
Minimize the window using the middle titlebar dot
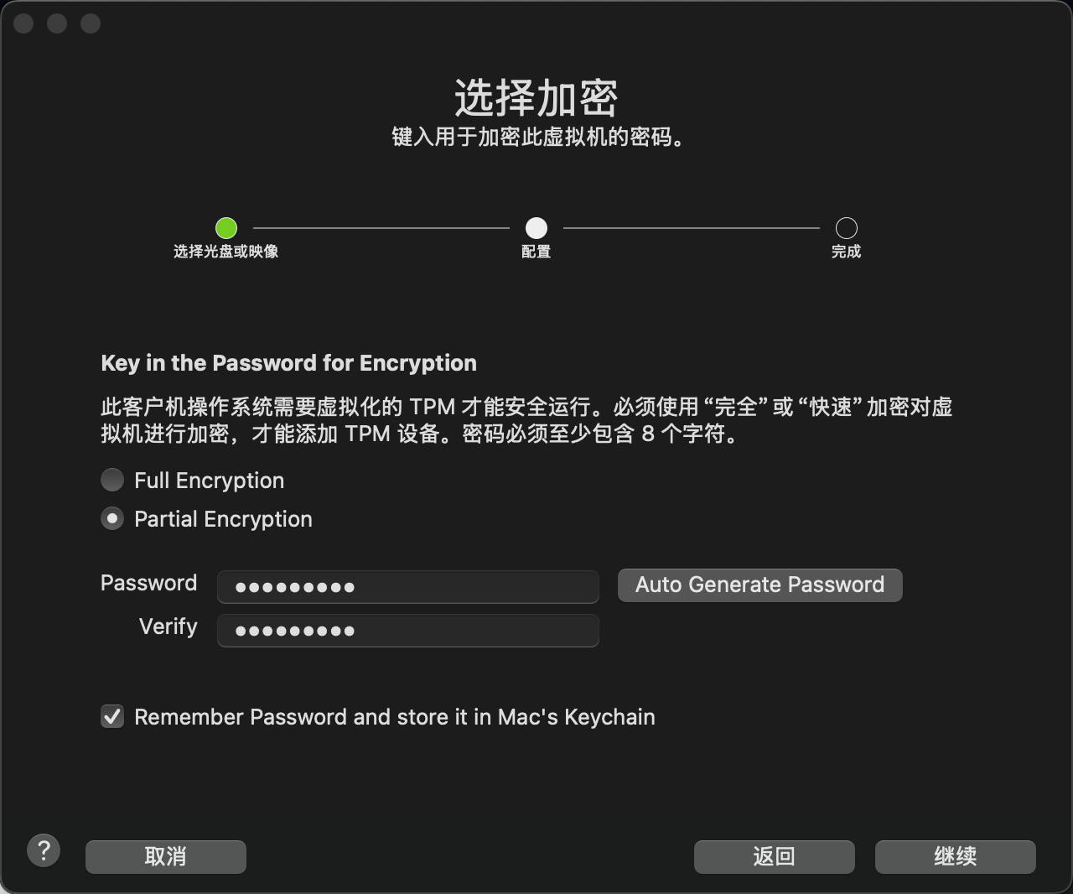(57, 23)
